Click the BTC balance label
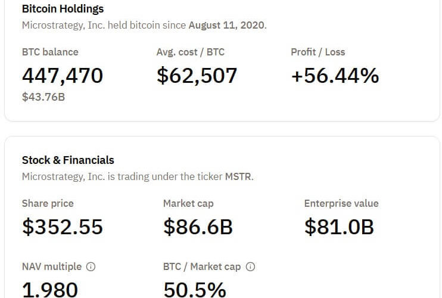The width and height of the screenshot is (442, 298). click(x=50, y=52)
